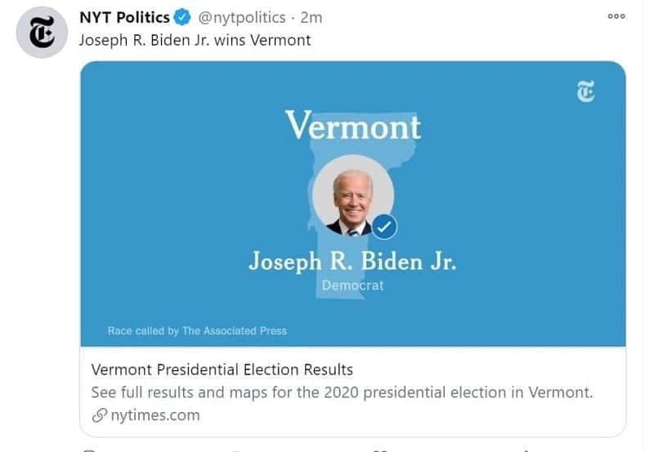Click Biden's circular portrait photo
Image resolution: width=654 pixels, height=452 pixels.
point(352,196)
